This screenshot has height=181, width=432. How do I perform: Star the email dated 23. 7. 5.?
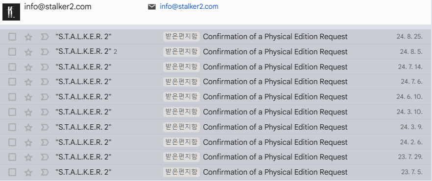[x=28, y=173]
